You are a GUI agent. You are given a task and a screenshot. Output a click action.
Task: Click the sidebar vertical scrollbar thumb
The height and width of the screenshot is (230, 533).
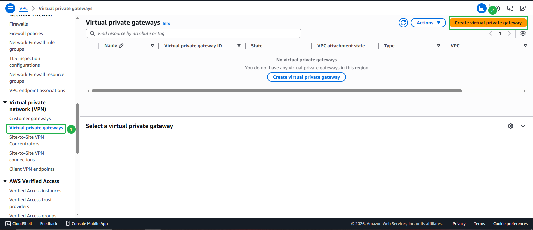click(x=78, y=128)
